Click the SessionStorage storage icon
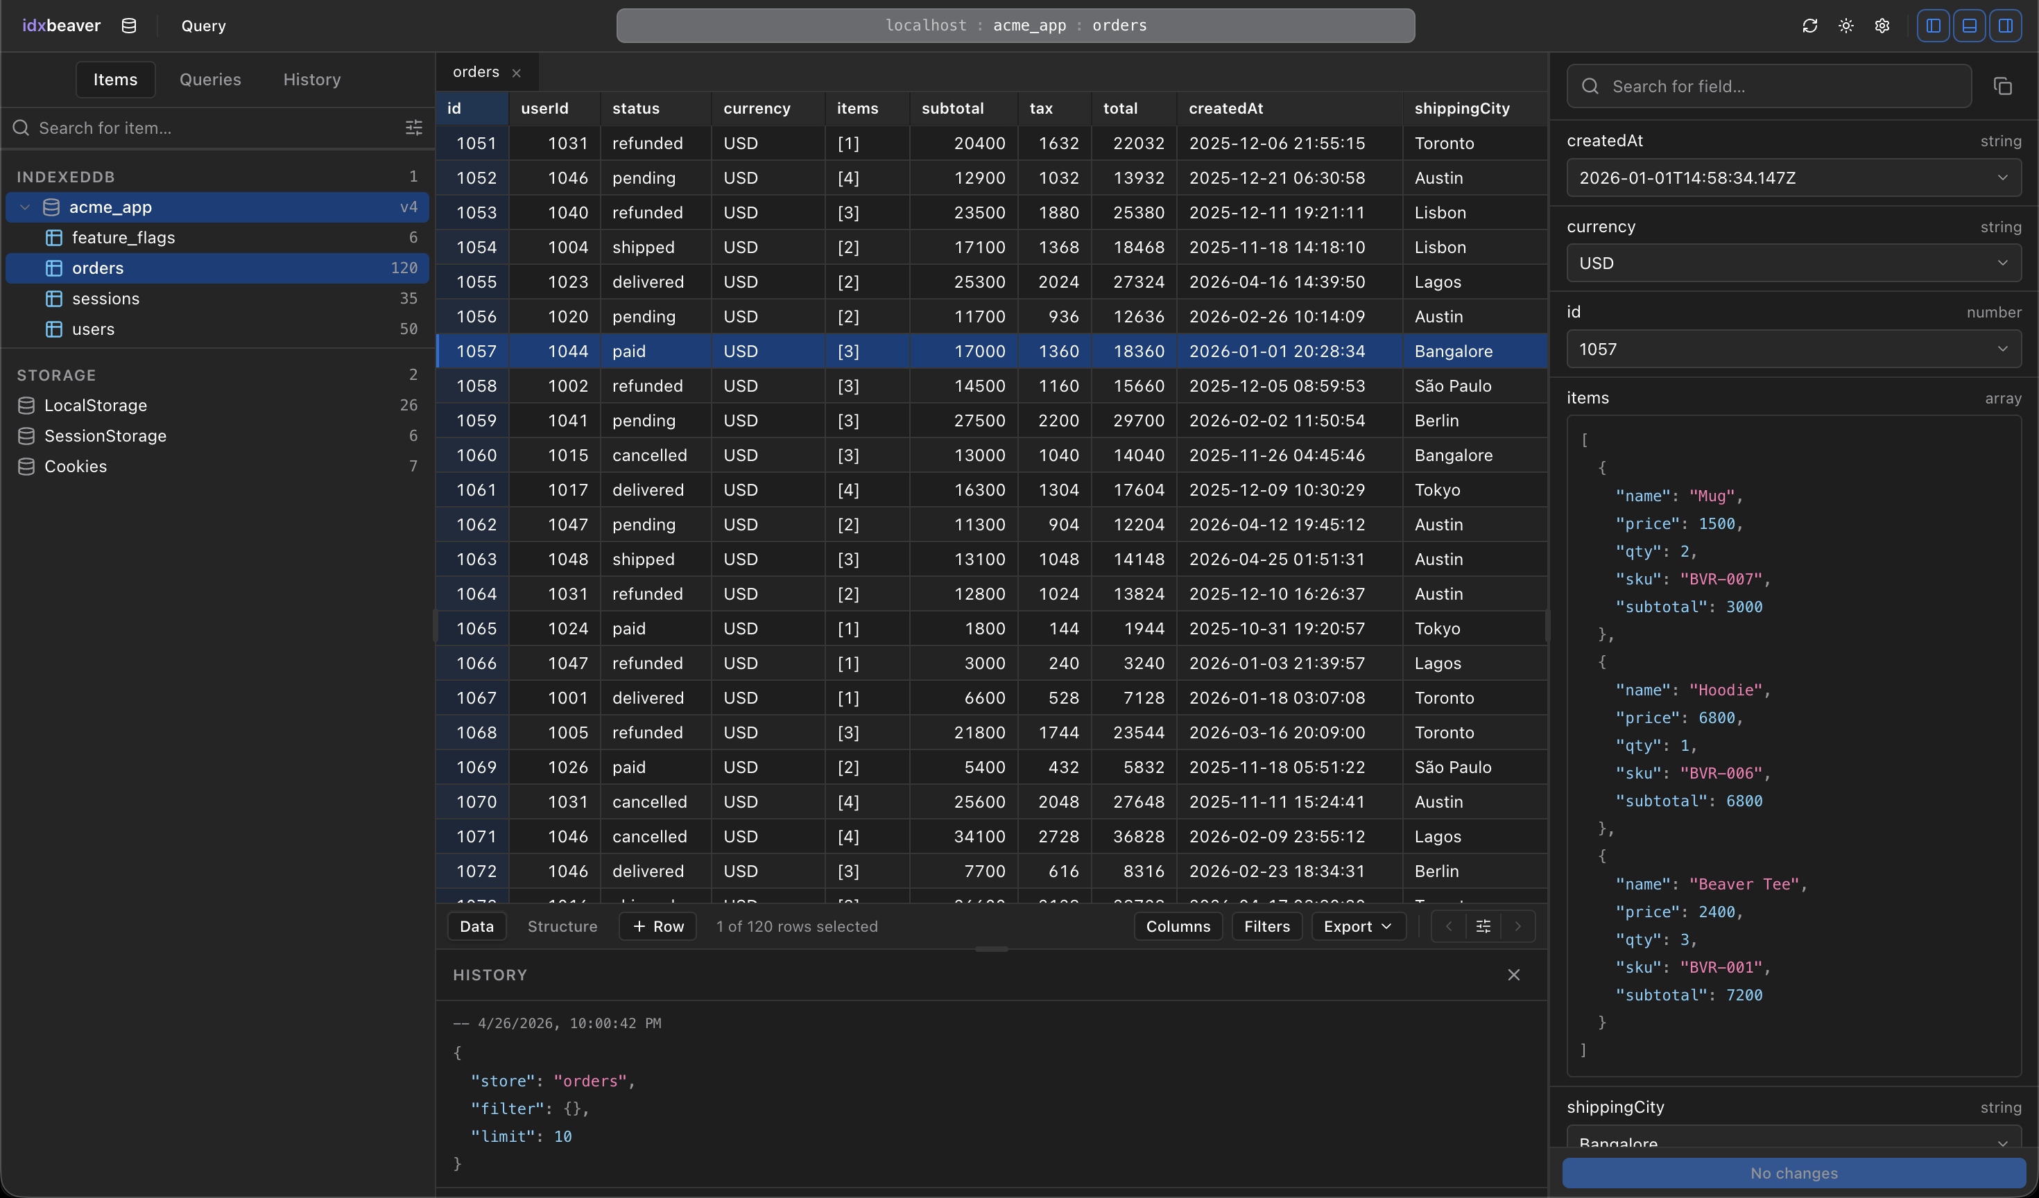 [26, 436]
